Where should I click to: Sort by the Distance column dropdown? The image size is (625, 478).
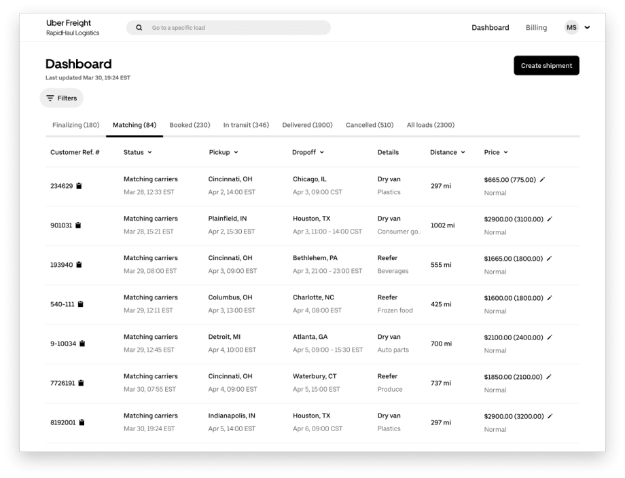point(463,152)
